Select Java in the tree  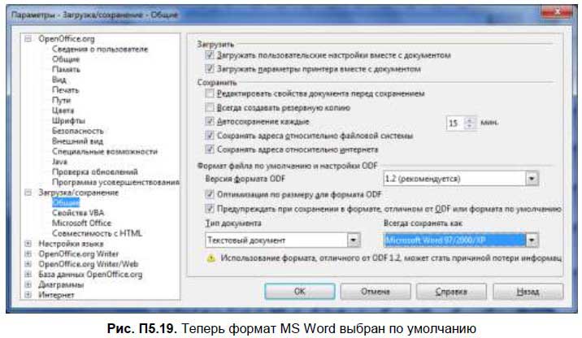tap(59, 162)
